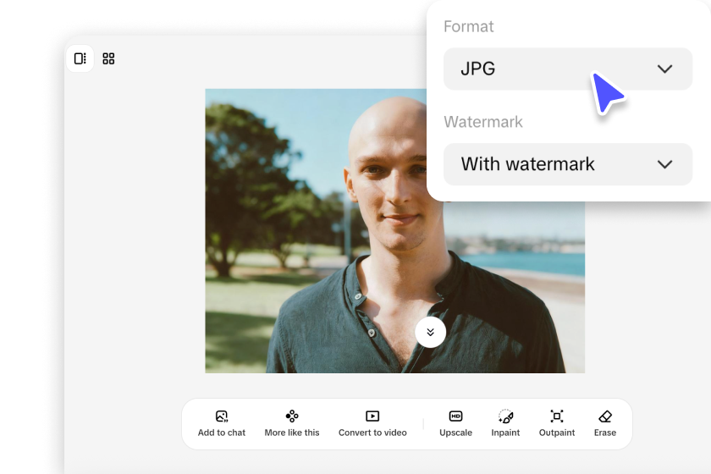Click the "Upscale" text label
711x474 pixels.
pyautogui.click(x=455, y=433)
